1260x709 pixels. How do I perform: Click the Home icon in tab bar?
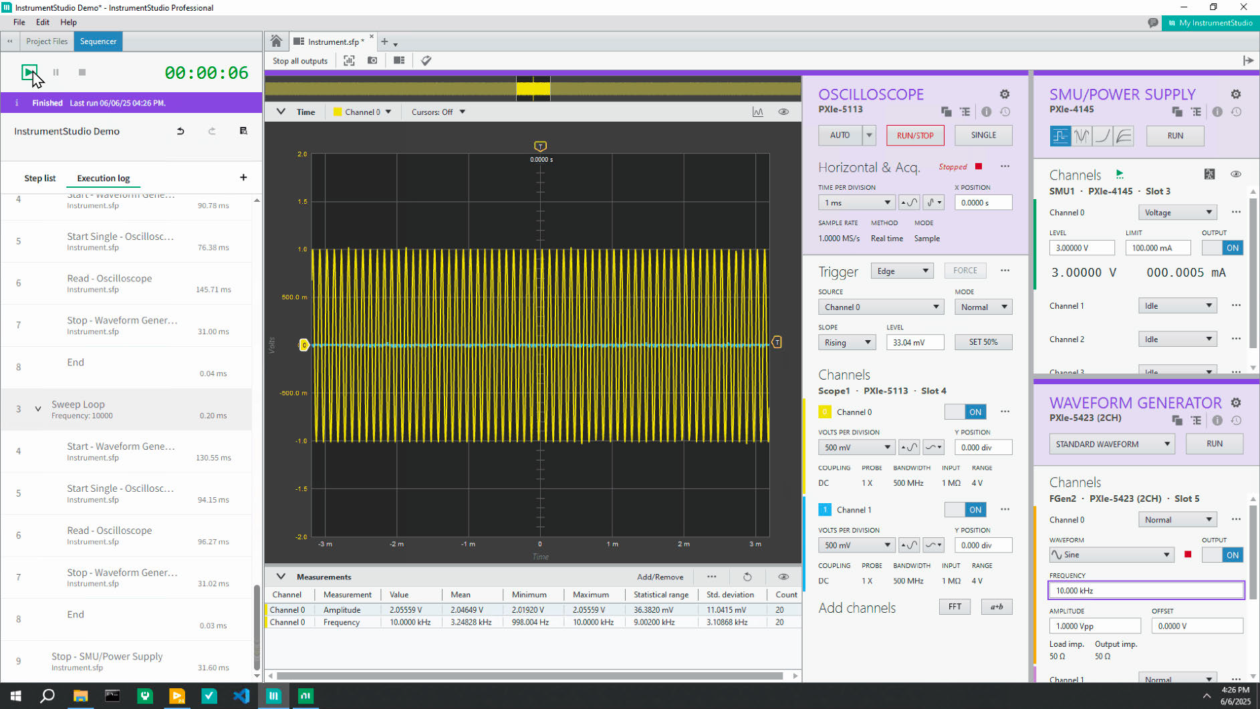(x=276, y=41)
